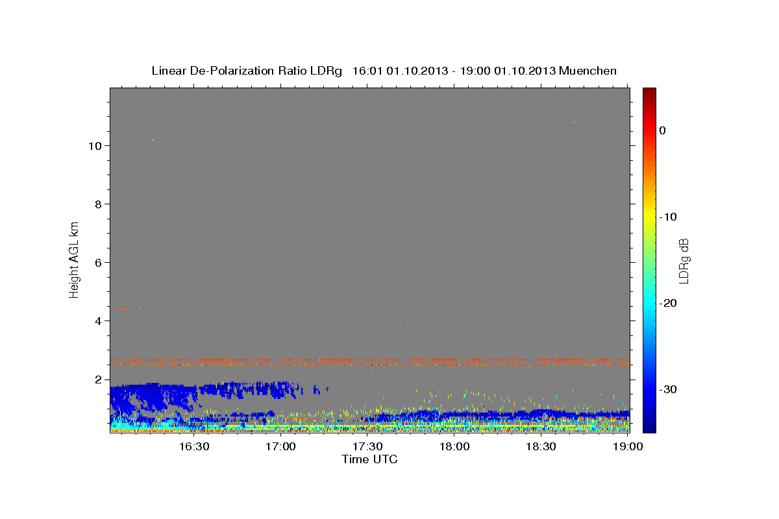Click the time tick label '17:30'

pyautogui.click(x=367, y=446)
